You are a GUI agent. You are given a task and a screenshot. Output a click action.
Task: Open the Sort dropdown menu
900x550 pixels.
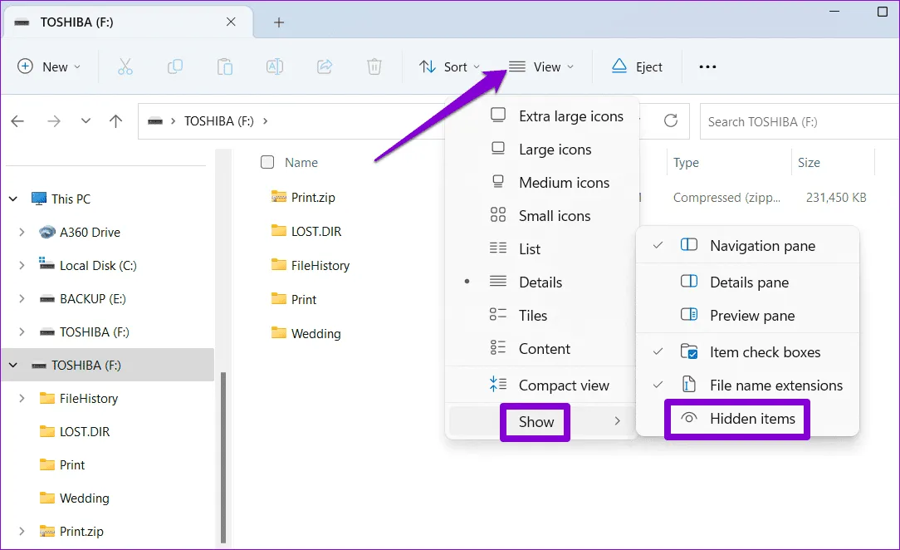[x=449, y=66]
